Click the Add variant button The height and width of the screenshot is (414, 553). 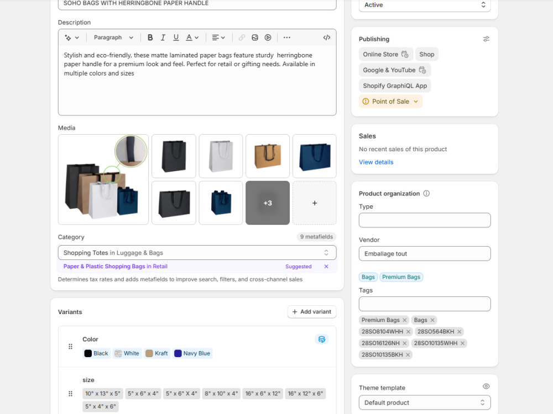(312, 312)
